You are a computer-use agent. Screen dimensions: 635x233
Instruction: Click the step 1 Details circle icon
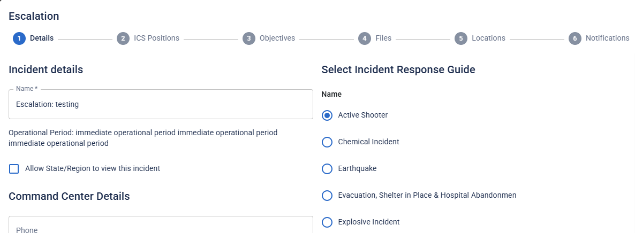[19, 38]
